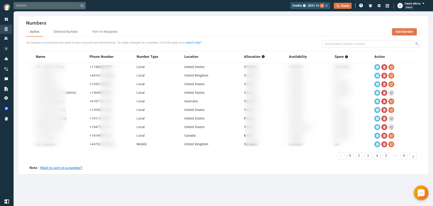The width and height of the screenshot is (433, 206).
Task: Open the reports document icon in sidebar
Action: click(x=6, y=89)
